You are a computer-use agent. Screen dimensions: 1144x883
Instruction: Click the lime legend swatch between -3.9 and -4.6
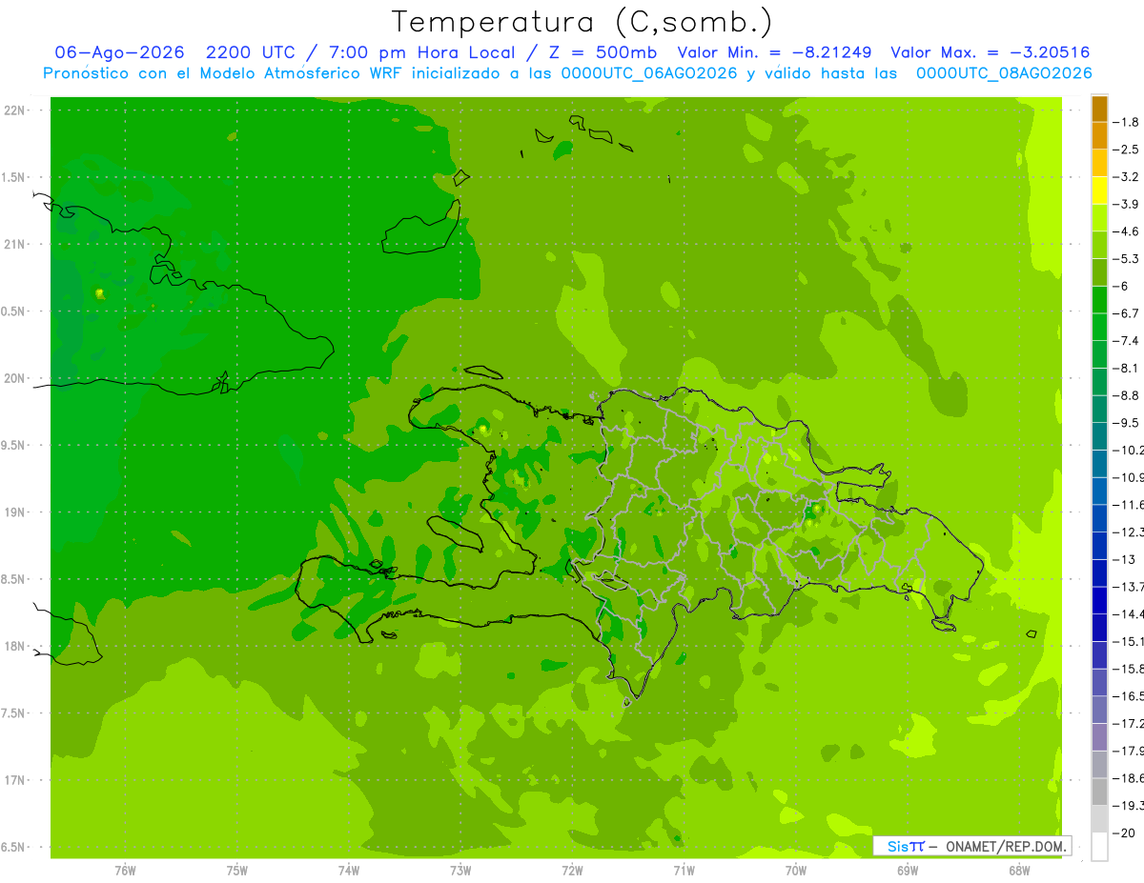[x=1099, y=218]
